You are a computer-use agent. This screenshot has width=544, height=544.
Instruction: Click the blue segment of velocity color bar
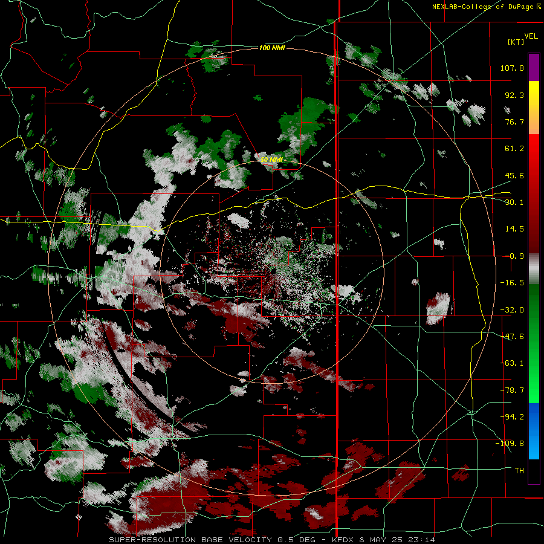[x=534, y=431]
